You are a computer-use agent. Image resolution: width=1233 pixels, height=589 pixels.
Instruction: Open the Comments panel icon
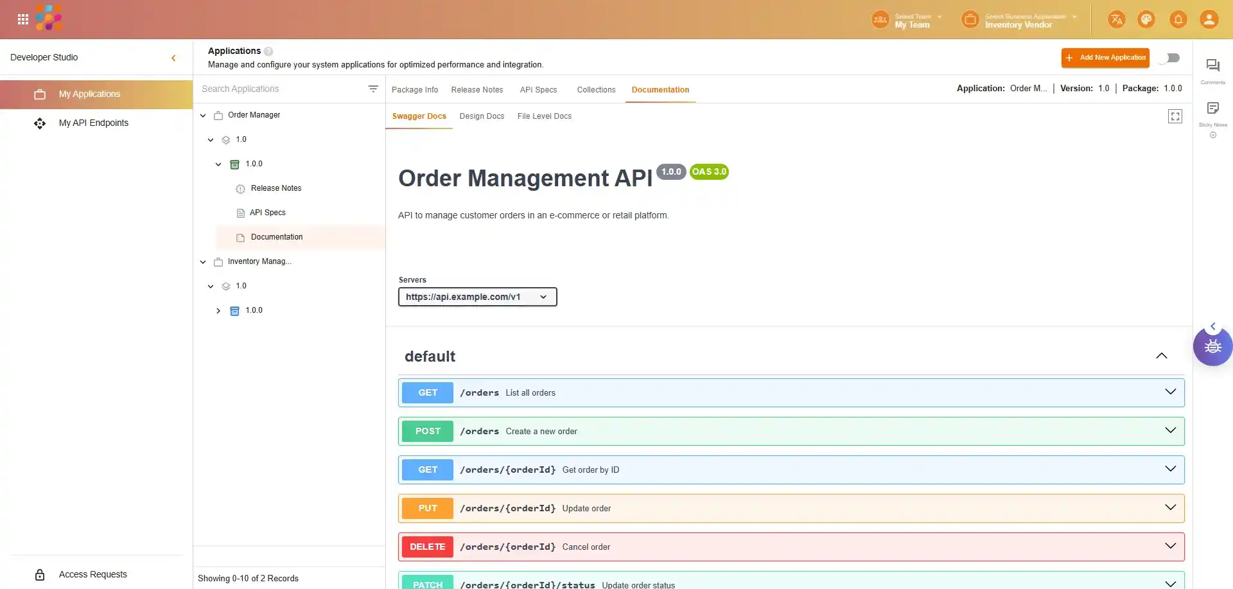1212,66
